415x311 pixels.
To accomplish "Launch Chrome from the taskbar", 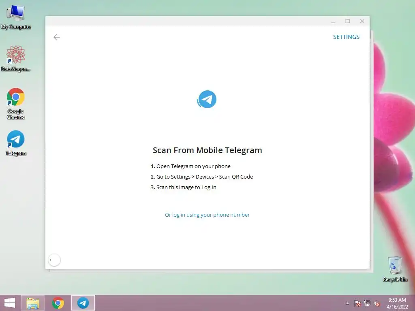I will [58, 303].
